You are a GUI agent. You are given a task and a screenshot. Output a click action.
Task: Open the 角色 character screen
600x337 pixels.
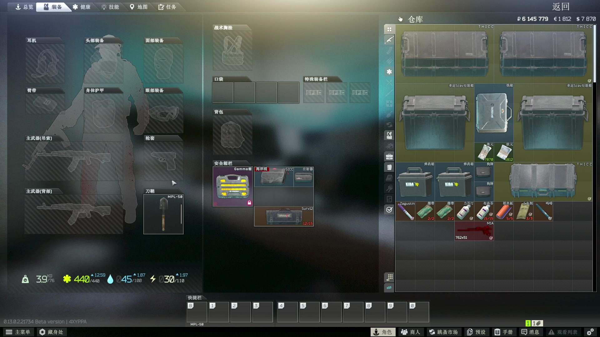383,332
